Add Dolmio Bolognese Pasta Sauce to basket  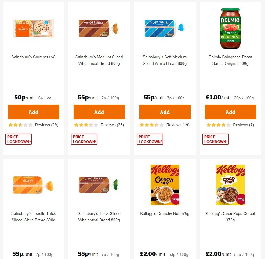(x=230, y=112)
